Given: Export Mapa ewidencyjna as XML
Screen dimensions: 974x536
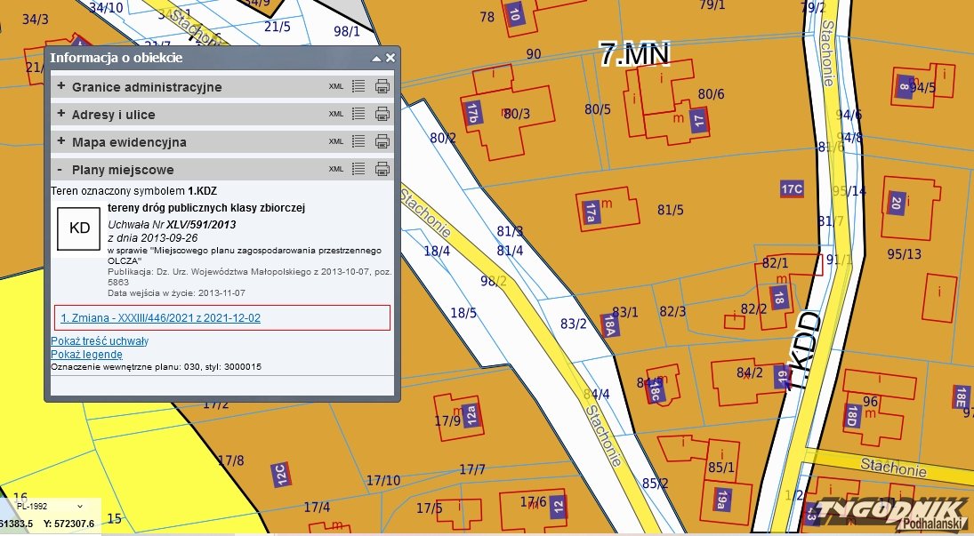Looking at the screenshot, I should click(x=335, y=142).
